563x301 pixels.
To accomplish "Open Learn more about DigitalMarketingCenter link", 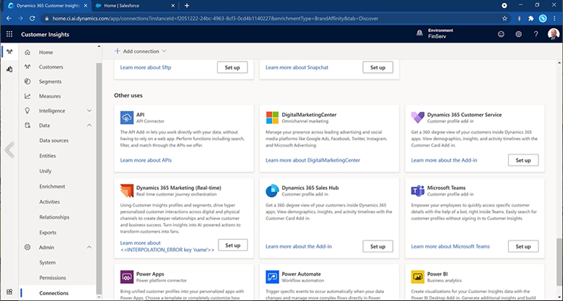I will (x=313, y=160).
